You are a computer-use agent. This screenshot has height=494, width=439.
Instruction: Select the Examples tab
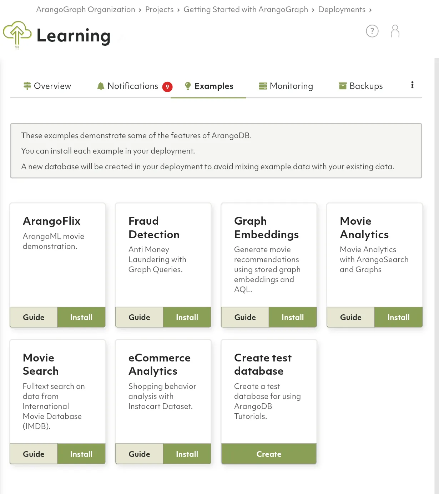[x=209, y=86]
